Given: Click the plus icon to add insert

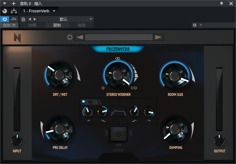Looking at the screenshot, I should coord(14,4).
